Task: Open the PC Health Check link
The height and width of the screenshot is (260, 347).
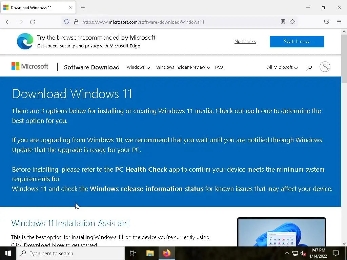Action: coord(141,169)
